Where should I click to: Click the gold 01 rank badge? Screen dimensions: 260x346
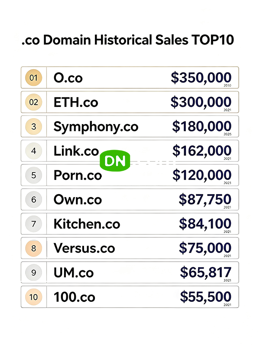[x=34, y=78]
